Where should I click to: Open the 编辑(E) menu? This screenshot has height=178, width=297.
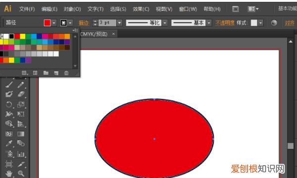[49, 9]
